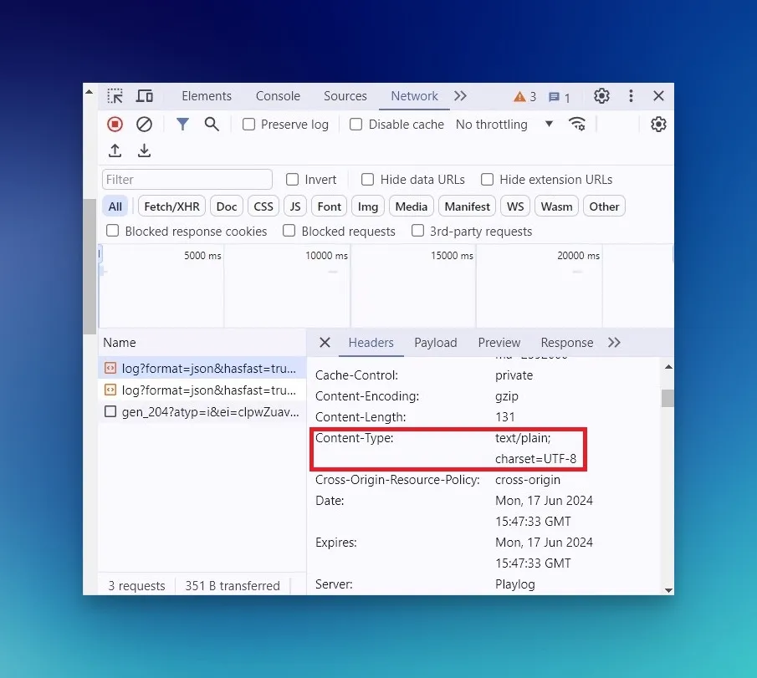Open the network search magnifier
The width and height of the screenshot is (757, 678).
point(212,125)
